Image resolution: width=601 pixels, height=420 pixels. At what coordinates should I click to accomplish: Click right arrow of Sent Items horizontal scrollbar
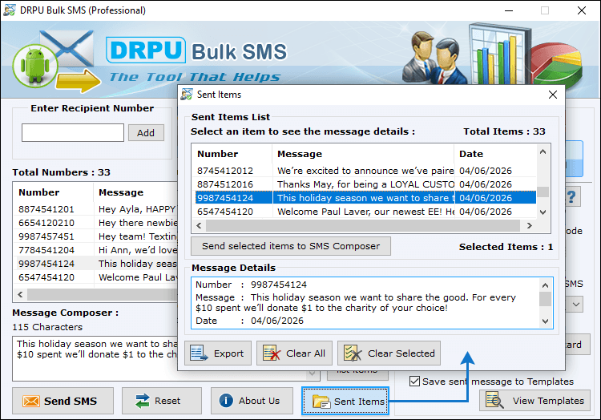(530, 226)
